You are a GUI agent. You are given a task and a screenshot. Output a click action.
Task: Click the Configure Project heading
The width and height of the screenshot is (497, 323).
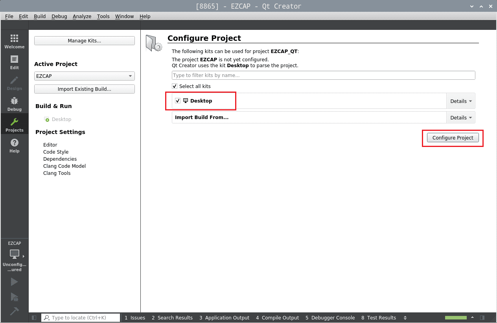tap(204, 38)
